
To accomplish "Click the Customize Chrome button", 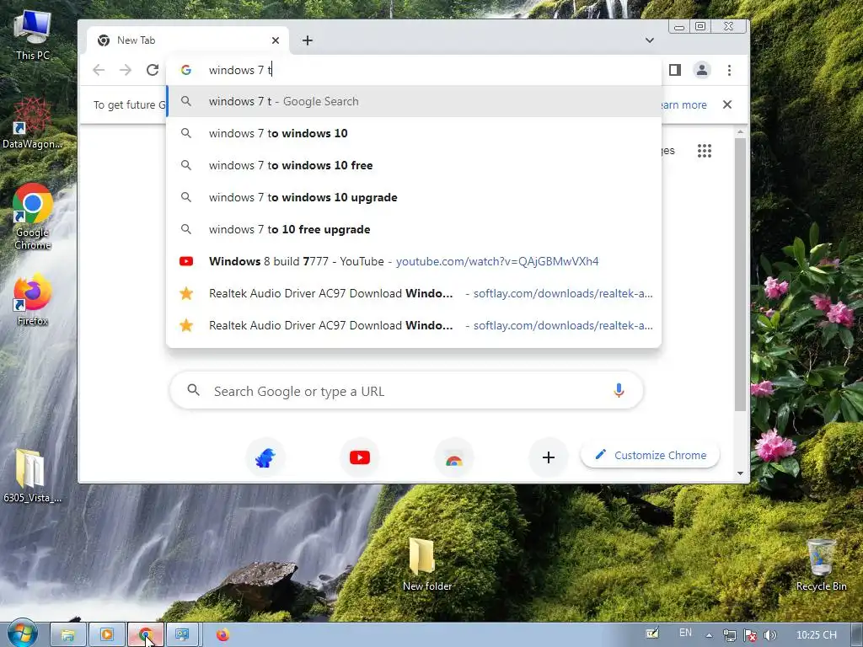I will click(650, 455).
